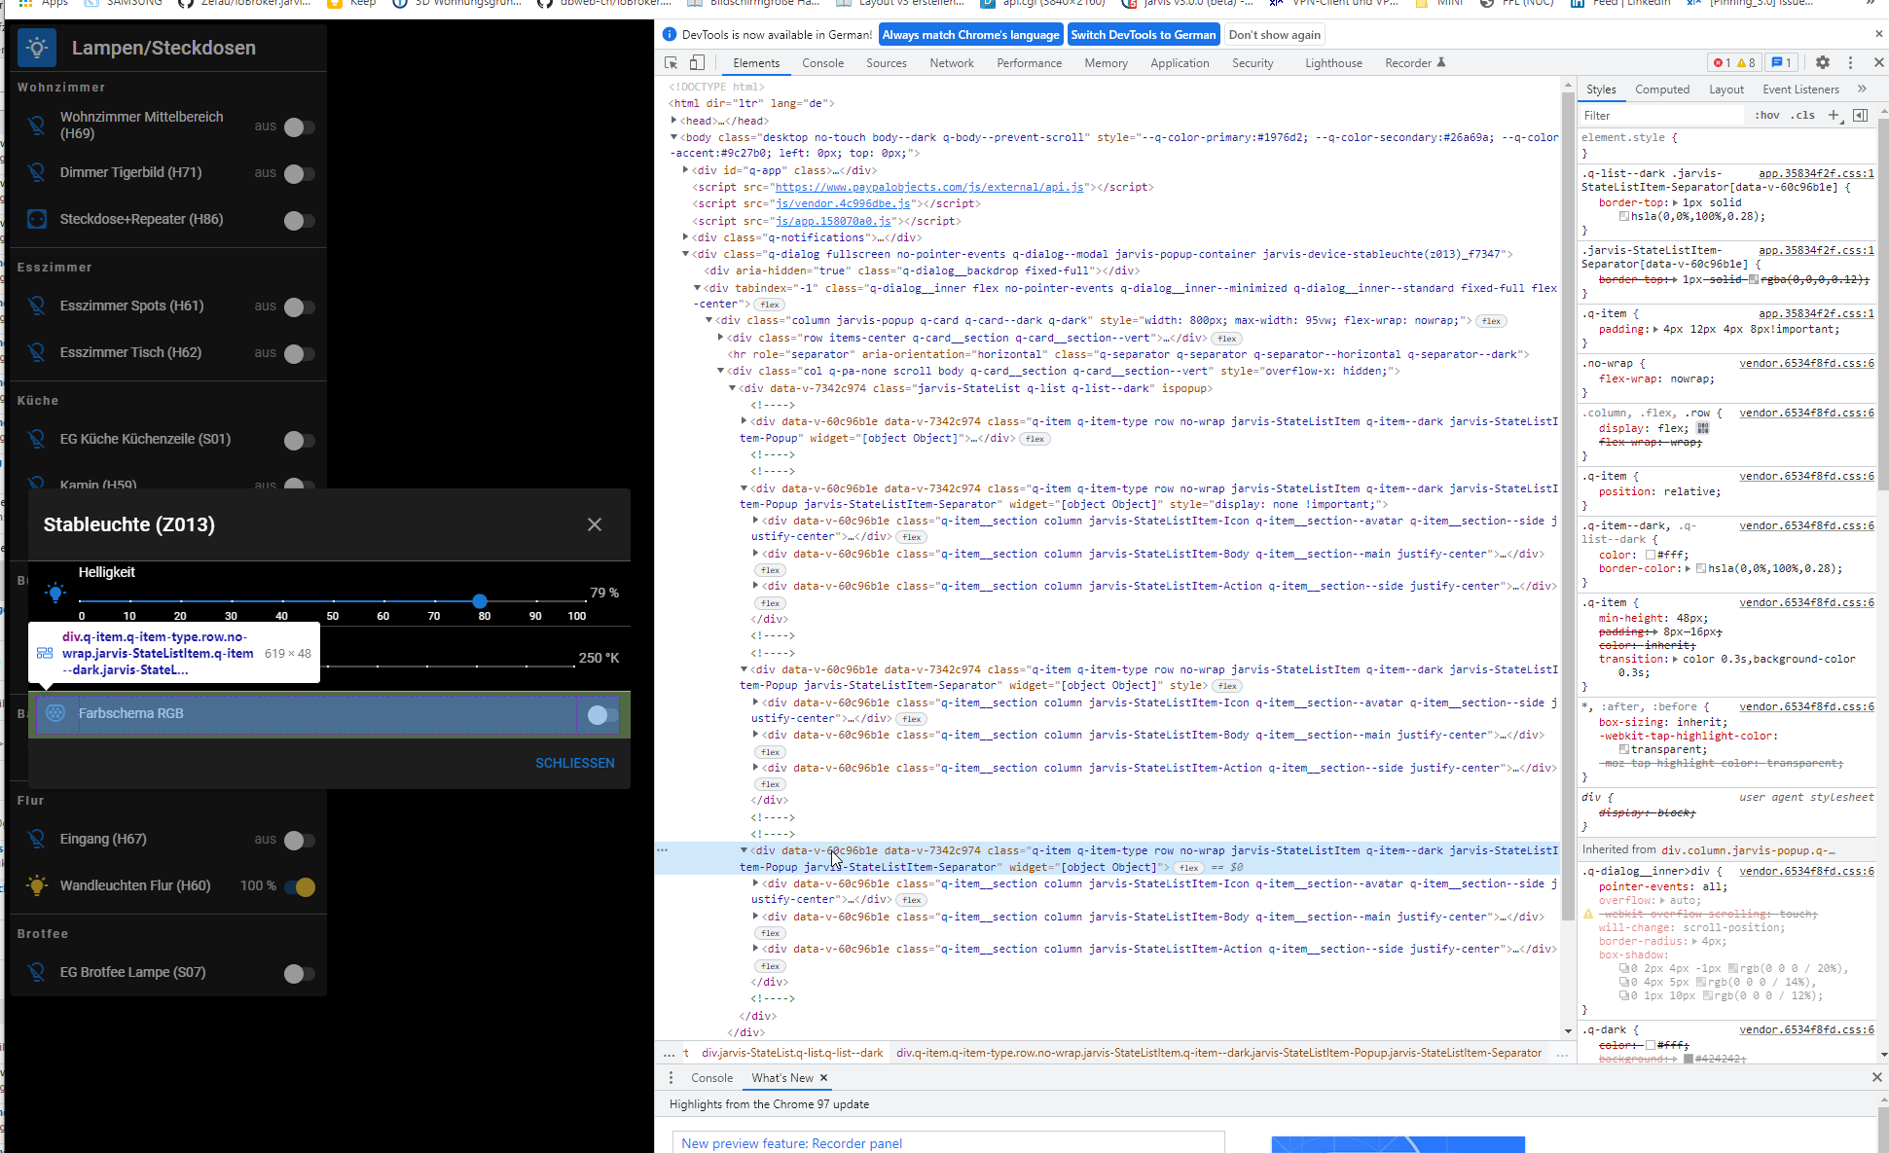The height and width of the screenshot is (1153, 1889).
Task: Collapse the body element node
Action: click(673, 137)
